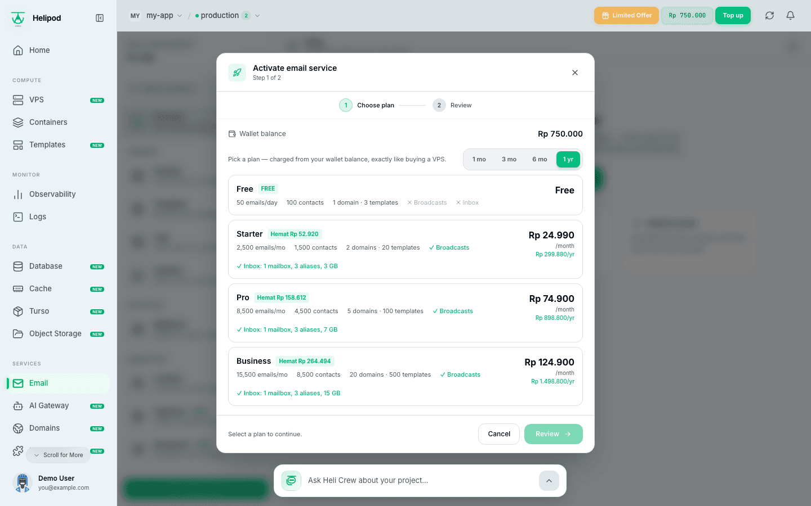Click the Top up button
This screenshot has width=811, height=506.
733,16
